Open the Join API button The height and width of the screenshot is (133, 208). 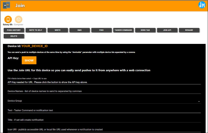click(x=167, y=30)
